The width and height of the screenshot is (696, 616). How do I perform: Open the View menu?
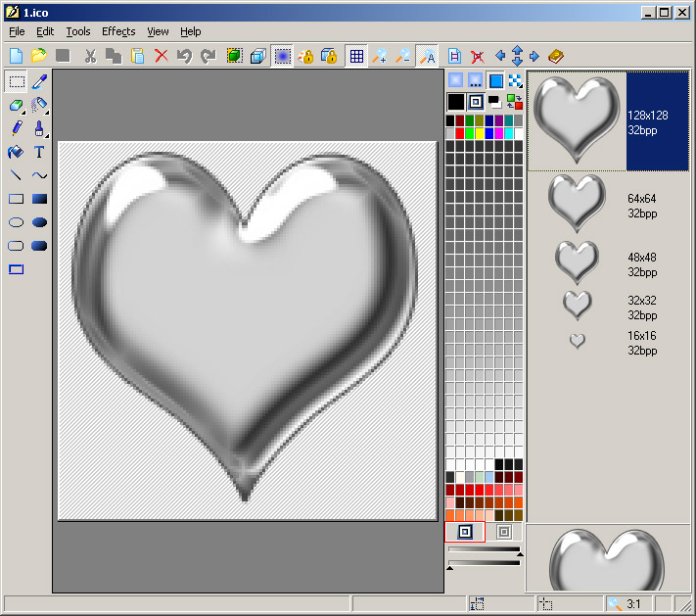[158, 31]
